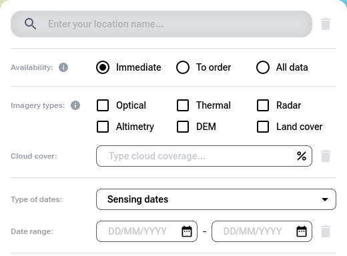The height and width of the screenshot is (256, 347).
Task: Click the percent sign in cloud cover
Action: click(x=302, y=156)
